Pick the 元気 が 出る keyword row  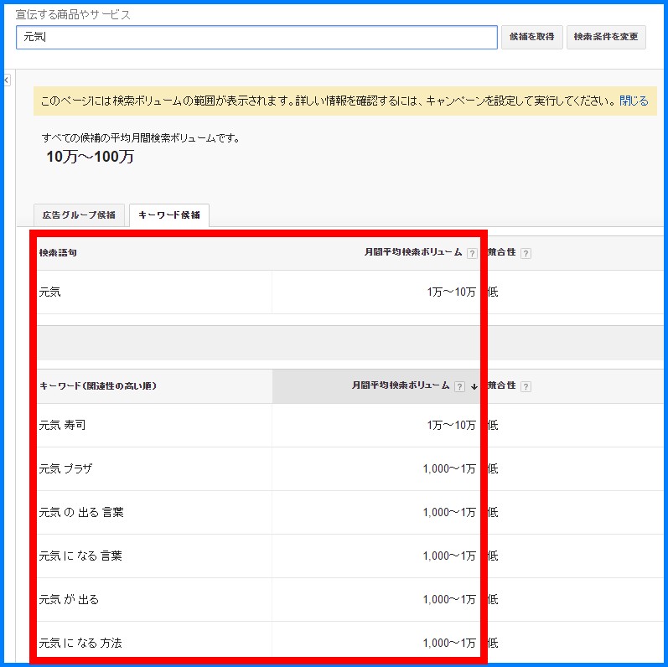point(69,600)
